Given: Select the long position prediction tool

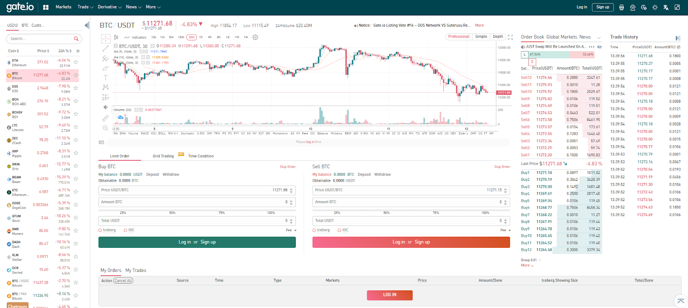Looking at the screenshot, I should pos(105,97).
